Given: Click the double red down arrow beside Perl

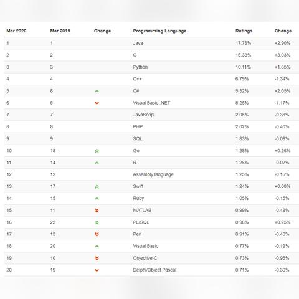Looking at the screenshot, I should (97, 234).
